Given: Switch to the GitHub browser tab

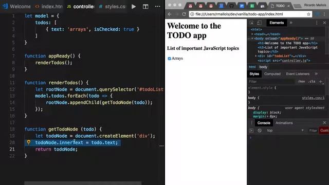Looking at the screenshot, I should pos(231,6).
